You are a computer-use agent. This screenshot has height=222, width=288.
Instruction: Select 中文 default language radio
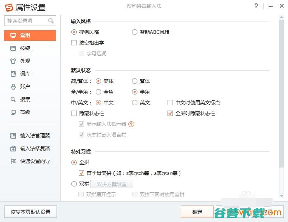[99, 102]
